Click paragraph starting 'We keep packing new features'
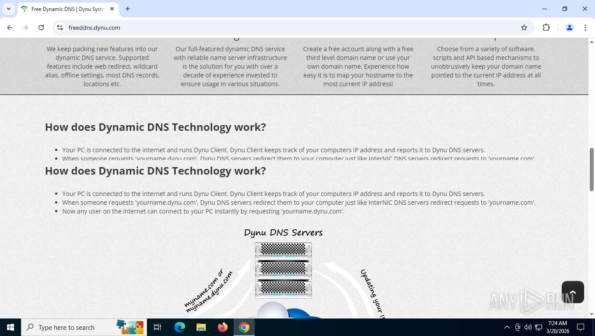 (102, 66)
